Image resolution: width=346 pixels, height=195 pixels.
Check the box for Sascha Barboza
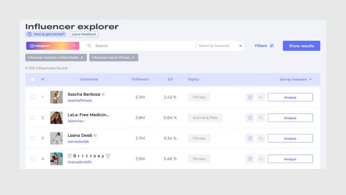(33, 97)
